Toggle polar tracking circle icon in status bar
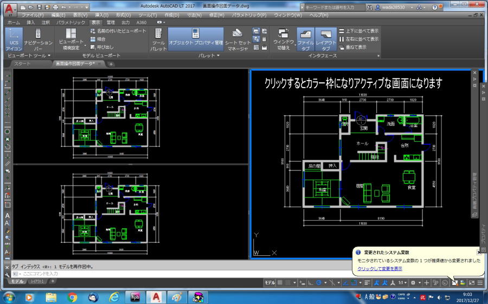 point(319,283)
